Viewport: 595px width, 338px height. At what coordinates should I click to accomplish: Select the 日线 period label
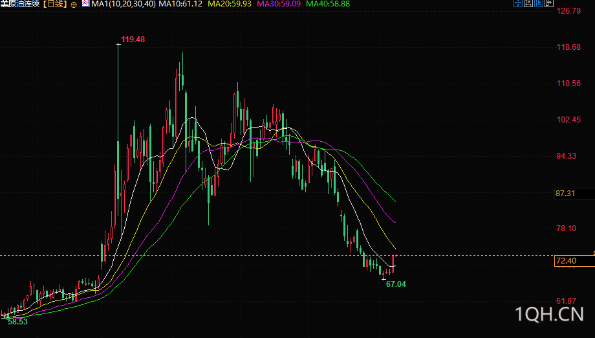click(55, 4)
